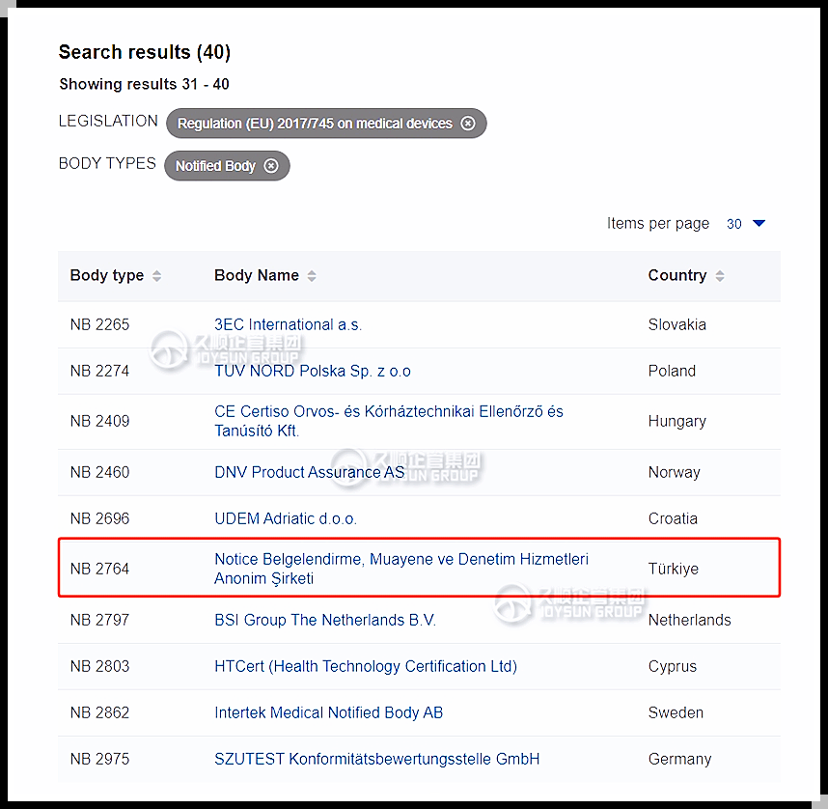Click the Body type column header text
The width and height of the screenshot is (828, 809).
tap(107, 275)
